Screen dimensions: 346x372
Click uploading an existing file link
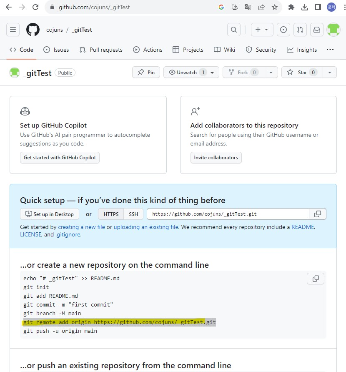coord(146,227)
